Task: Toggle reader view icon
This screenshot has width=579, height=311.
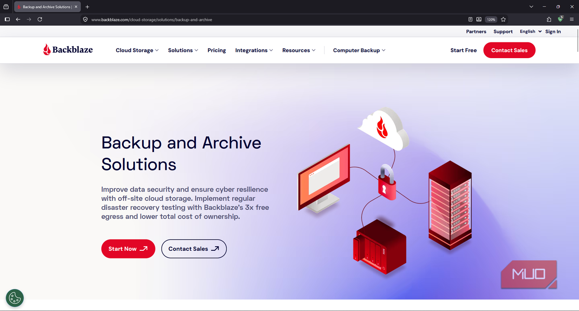Action: (470, 19)
